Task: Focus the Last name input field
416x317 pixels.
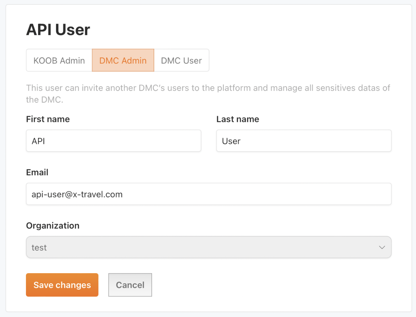Action: [303, 141]
